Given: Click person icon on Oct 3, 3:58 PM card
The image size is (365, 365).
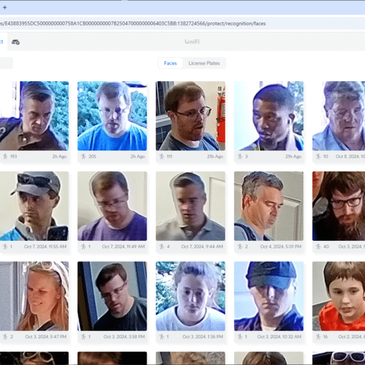Looking at the screenshot, I should [84, 336].
